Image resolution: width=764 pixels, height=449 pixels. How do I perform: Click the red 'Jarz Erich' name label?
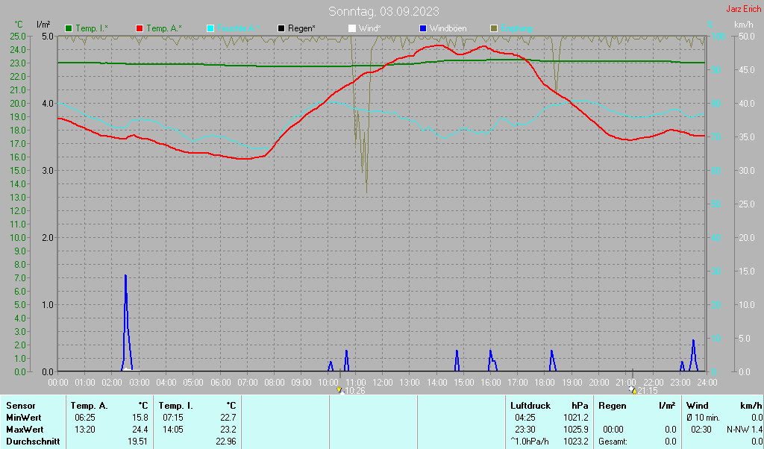tap(744, 9)
